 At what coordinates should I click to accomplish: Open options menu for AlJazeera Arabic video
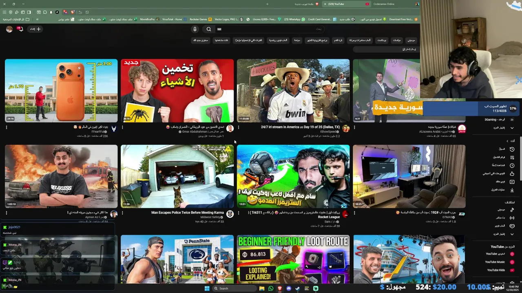tap(354, 127)
